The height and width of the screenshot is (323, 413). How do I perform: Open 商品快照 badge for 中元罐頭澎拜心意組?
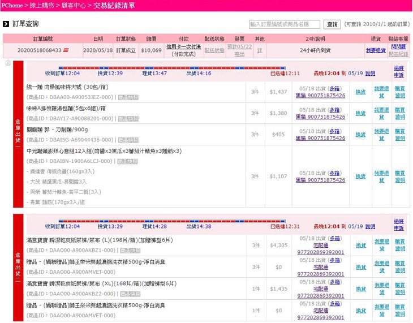point(127,161)
